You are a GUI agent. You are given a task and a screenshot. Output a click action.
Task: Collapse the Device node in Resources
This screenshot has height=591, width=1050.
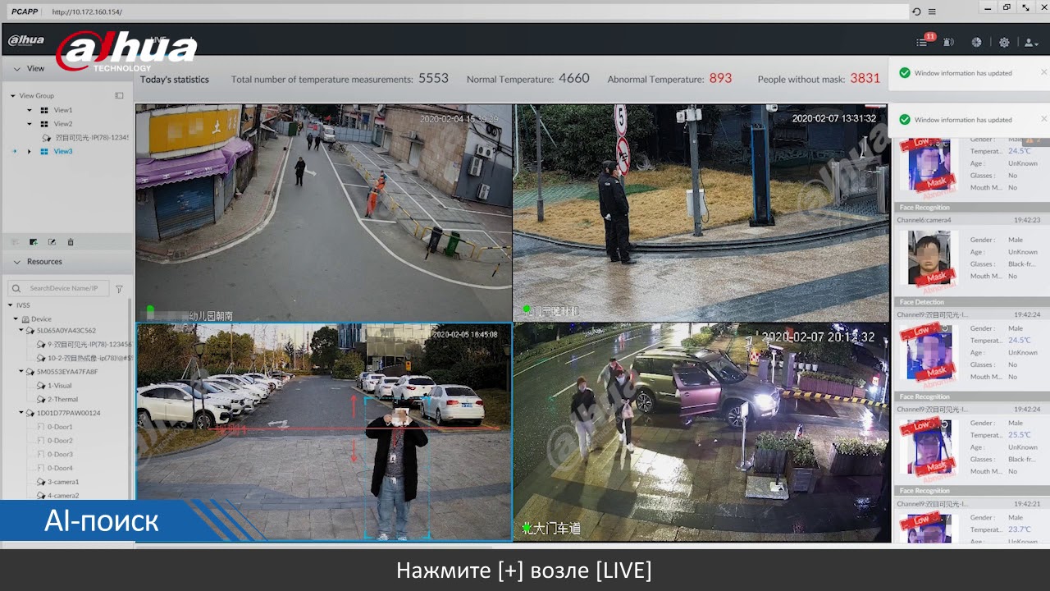coord(16,319)
